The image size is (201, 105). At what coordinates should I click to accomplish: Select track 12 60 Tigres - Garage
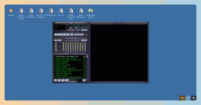[x=70, y=75]
